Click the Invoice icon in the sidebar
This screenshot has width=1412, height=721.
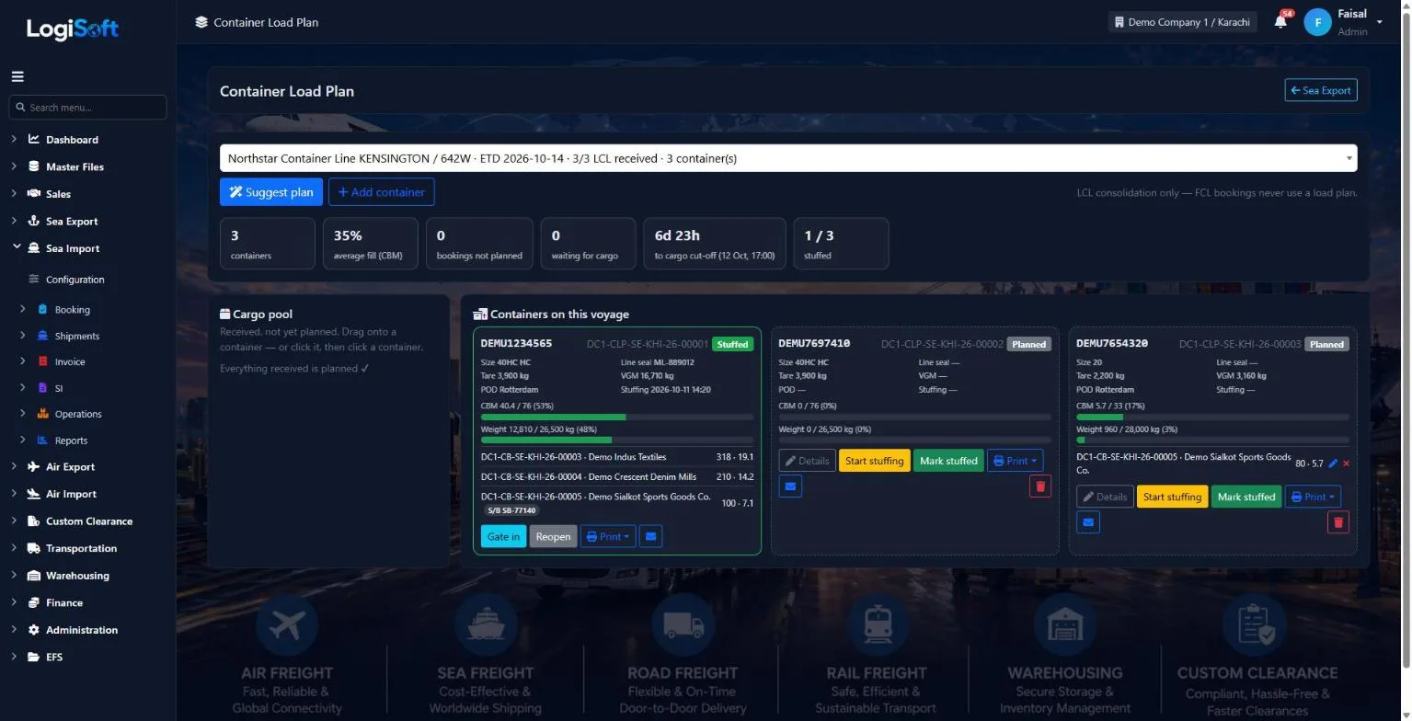click(x=43, y=362)
